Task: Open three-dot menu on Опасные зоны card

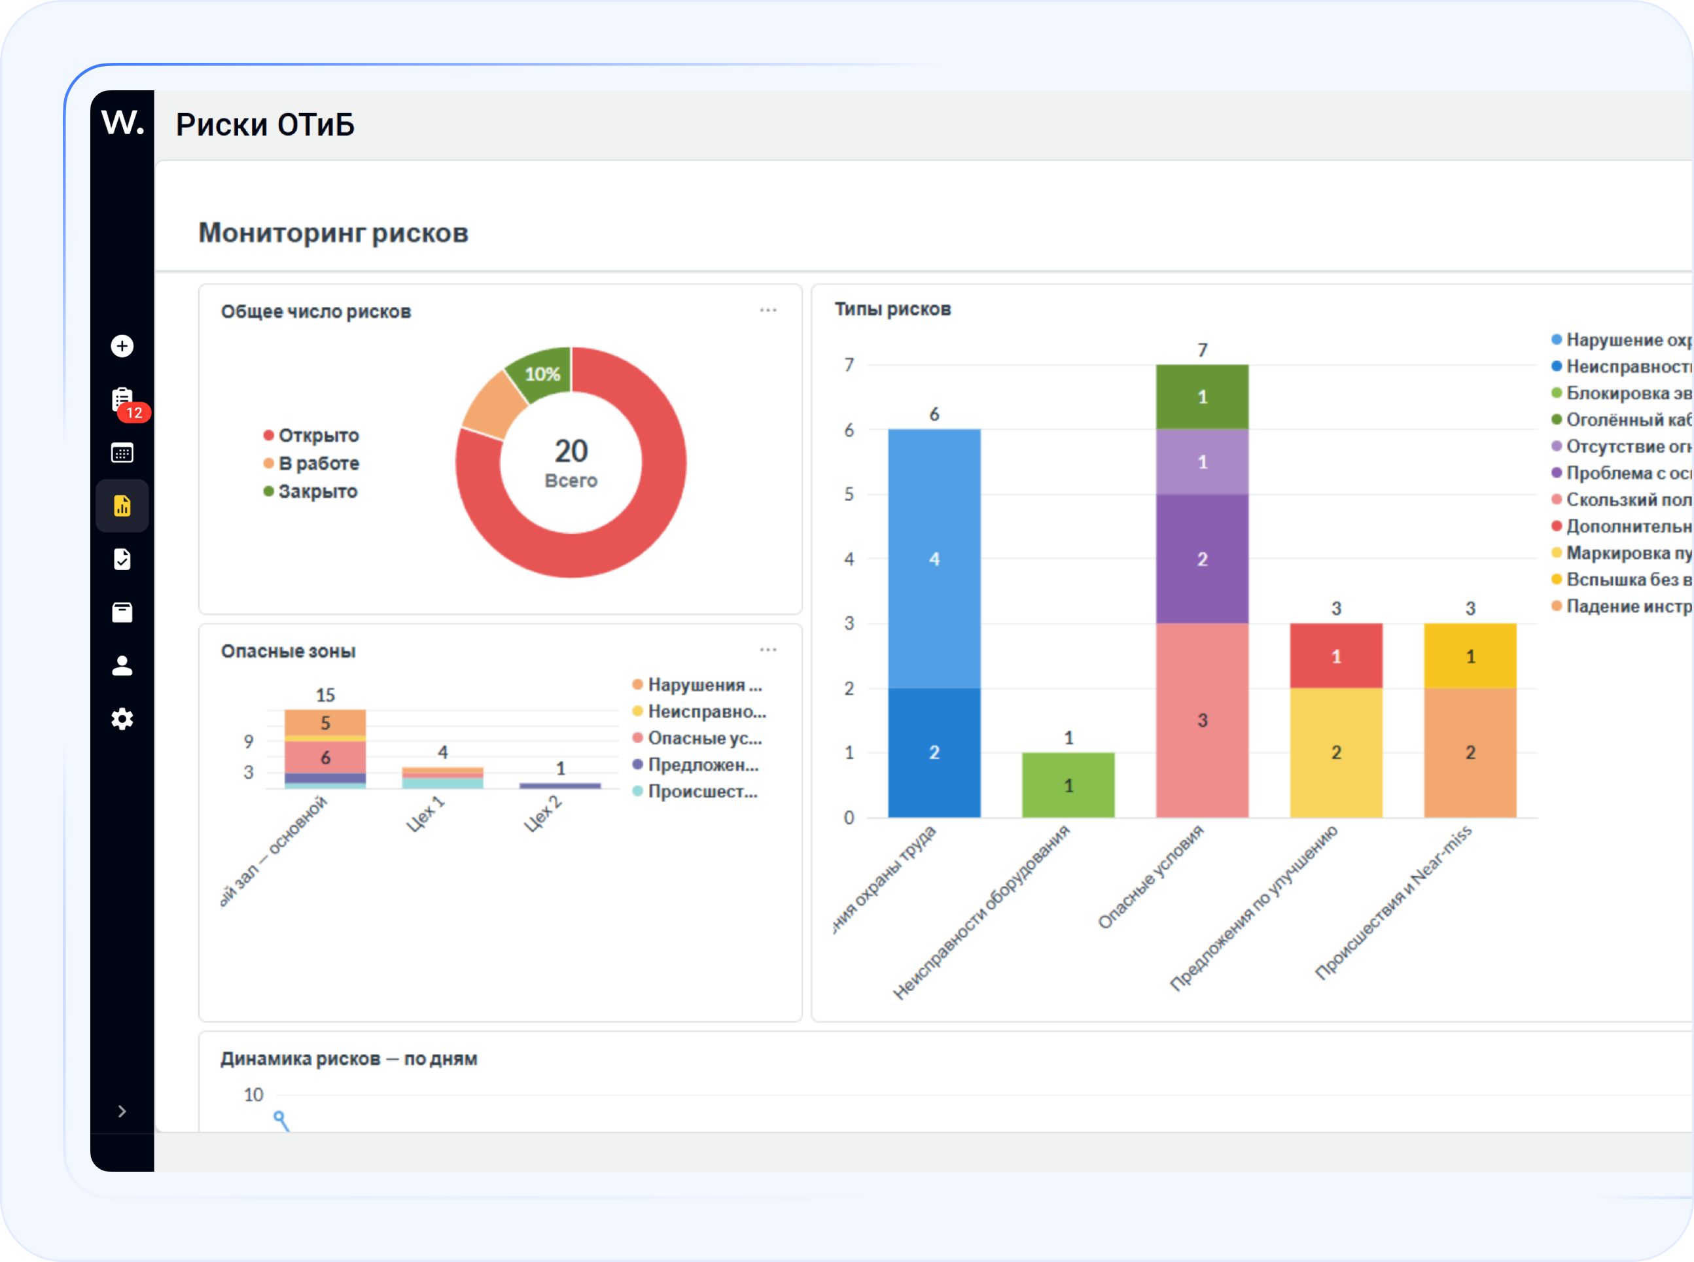Action: click(768, 650)
